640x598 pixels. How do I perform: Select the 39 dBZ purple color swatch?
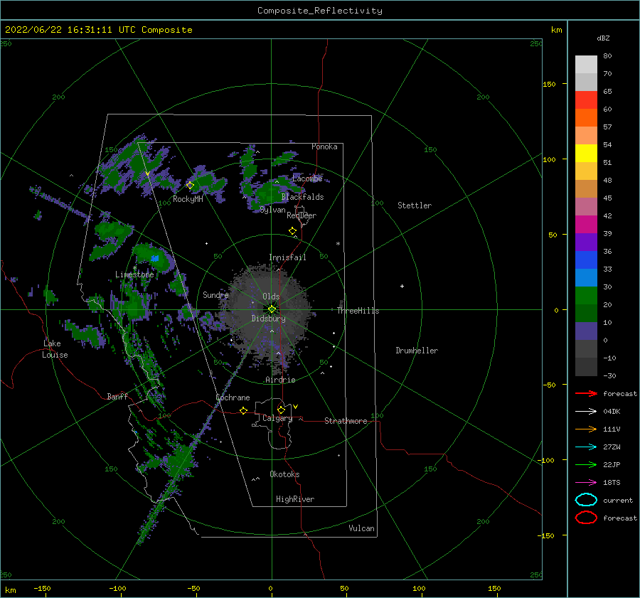[x=586, y=242]
